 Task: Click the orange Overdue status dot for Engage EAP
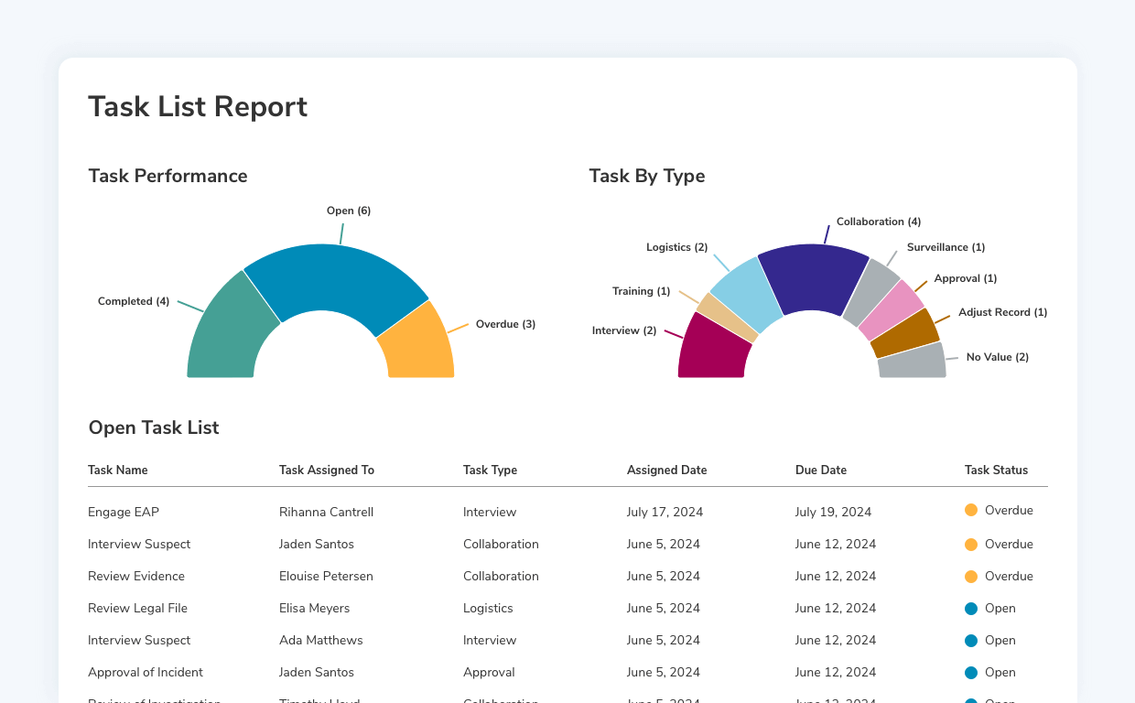pyautogui.click(x=970, y=511)
